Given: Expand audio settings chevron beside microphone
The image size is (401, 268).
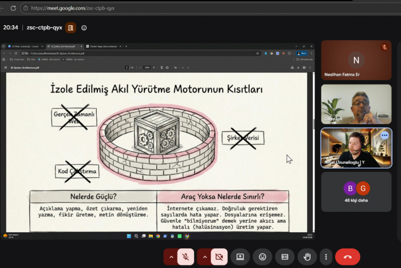Looking at the screenshot, I should [171, 257].
